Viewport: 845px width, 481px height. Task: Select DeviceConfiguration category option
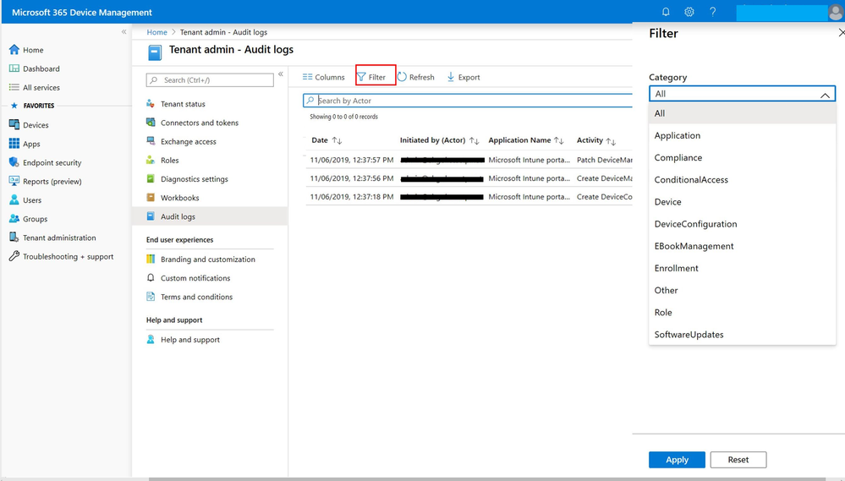tap(742, 223)
